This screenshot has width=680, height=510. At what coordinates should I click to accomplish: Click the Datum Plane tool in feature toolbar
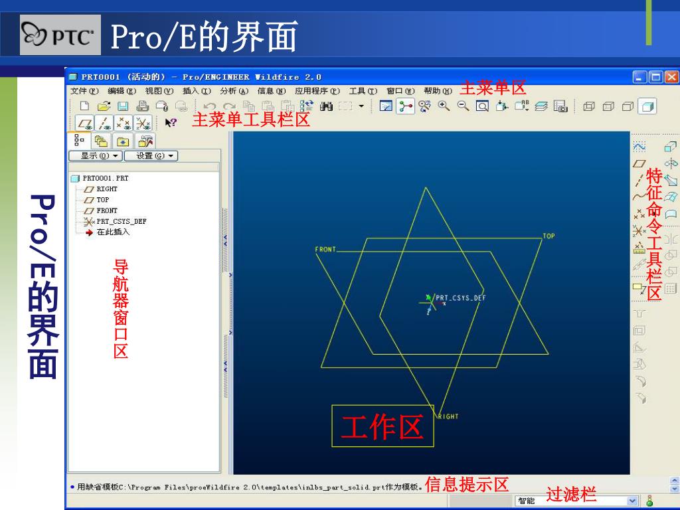tap(639, 163)
